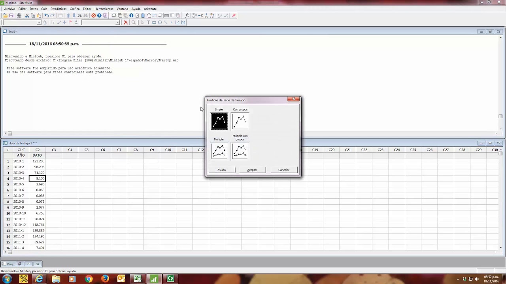
Task: Click the Undo arrow icon
Action: click(x=47, y=16)
